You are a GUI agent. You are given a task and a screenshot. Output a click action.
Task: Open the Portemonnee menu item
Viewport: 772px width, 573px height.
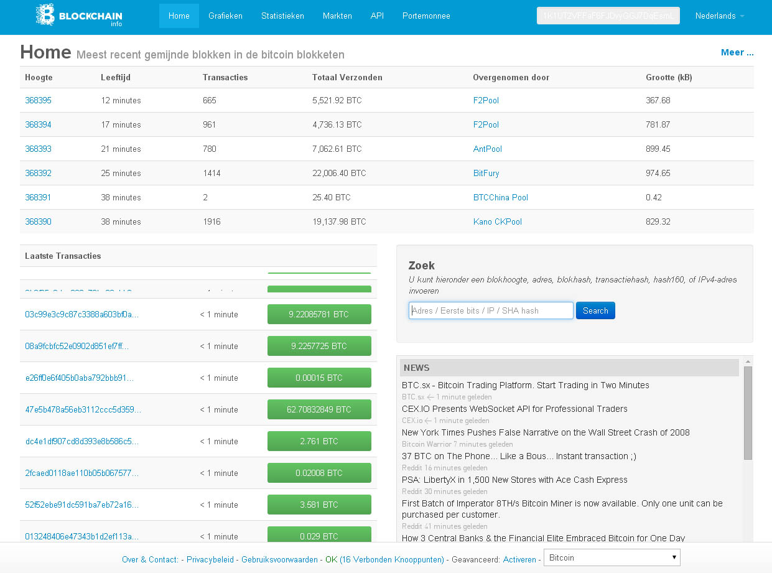(x=426, y=16)
